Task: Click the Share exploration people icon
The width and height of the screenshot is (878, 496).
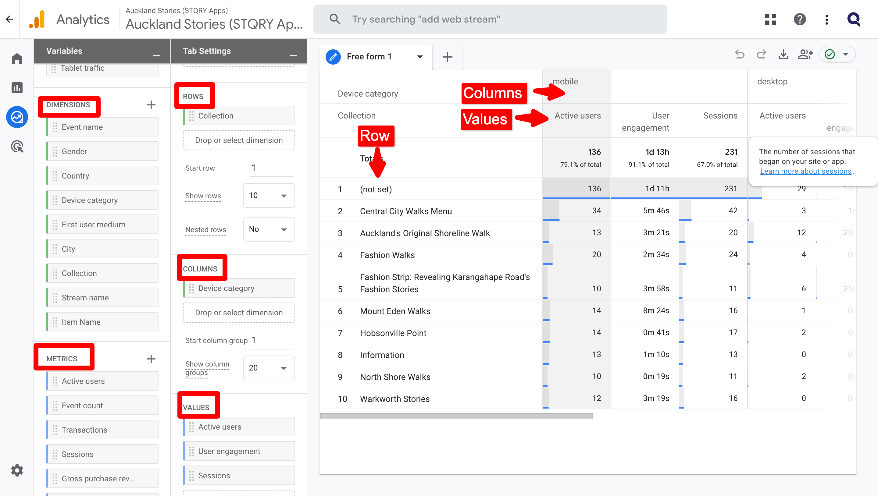Action: [x=805, y=55]
